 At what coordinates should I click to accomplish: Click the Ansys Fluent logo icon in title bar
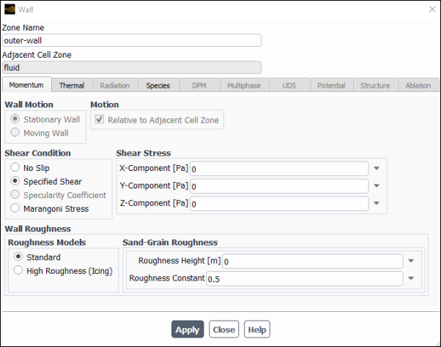coord(10,9)
